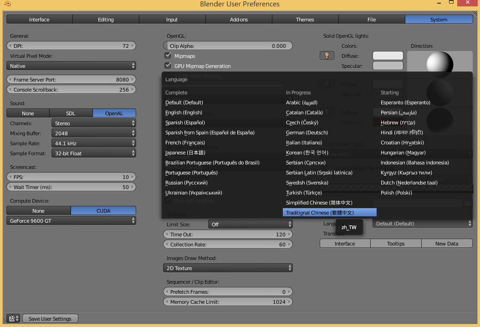This screenshot has height=327, width=480.
Task: Click the Specular color swatch
Action: (388, 66)
